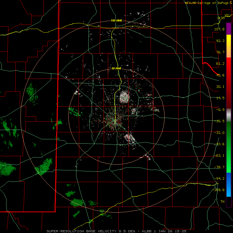Pick the gray near-zero segment of the color bar
Screen dimensions: 233x233
[x=229, y=115]
